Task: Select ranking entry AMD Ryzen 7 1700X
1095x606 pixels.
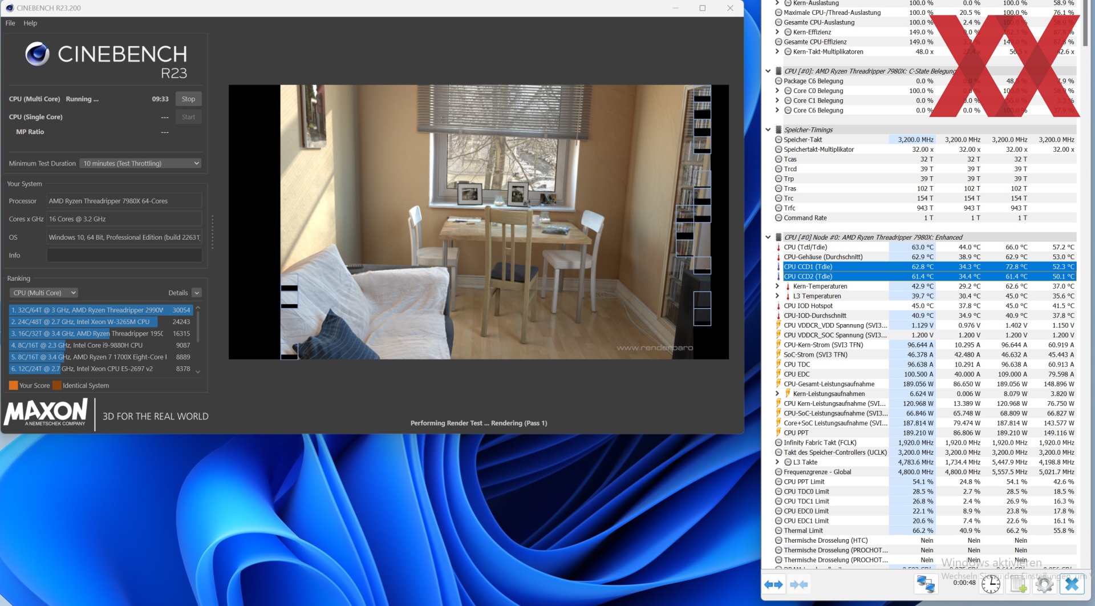Action: pos(100,357)
